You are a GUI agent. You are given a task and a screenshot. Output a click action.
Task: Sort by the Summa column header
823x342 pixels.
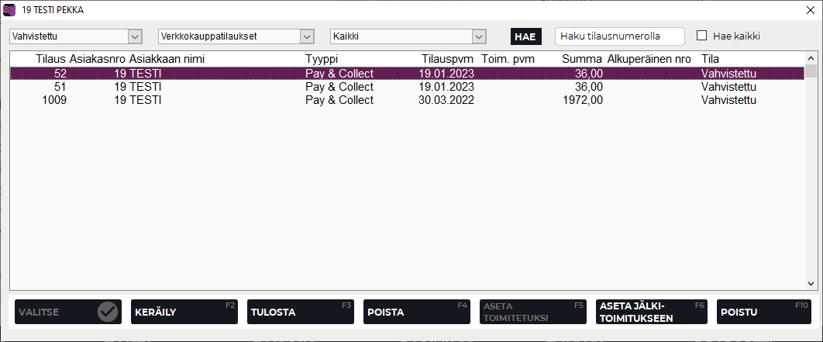point(582,59)
